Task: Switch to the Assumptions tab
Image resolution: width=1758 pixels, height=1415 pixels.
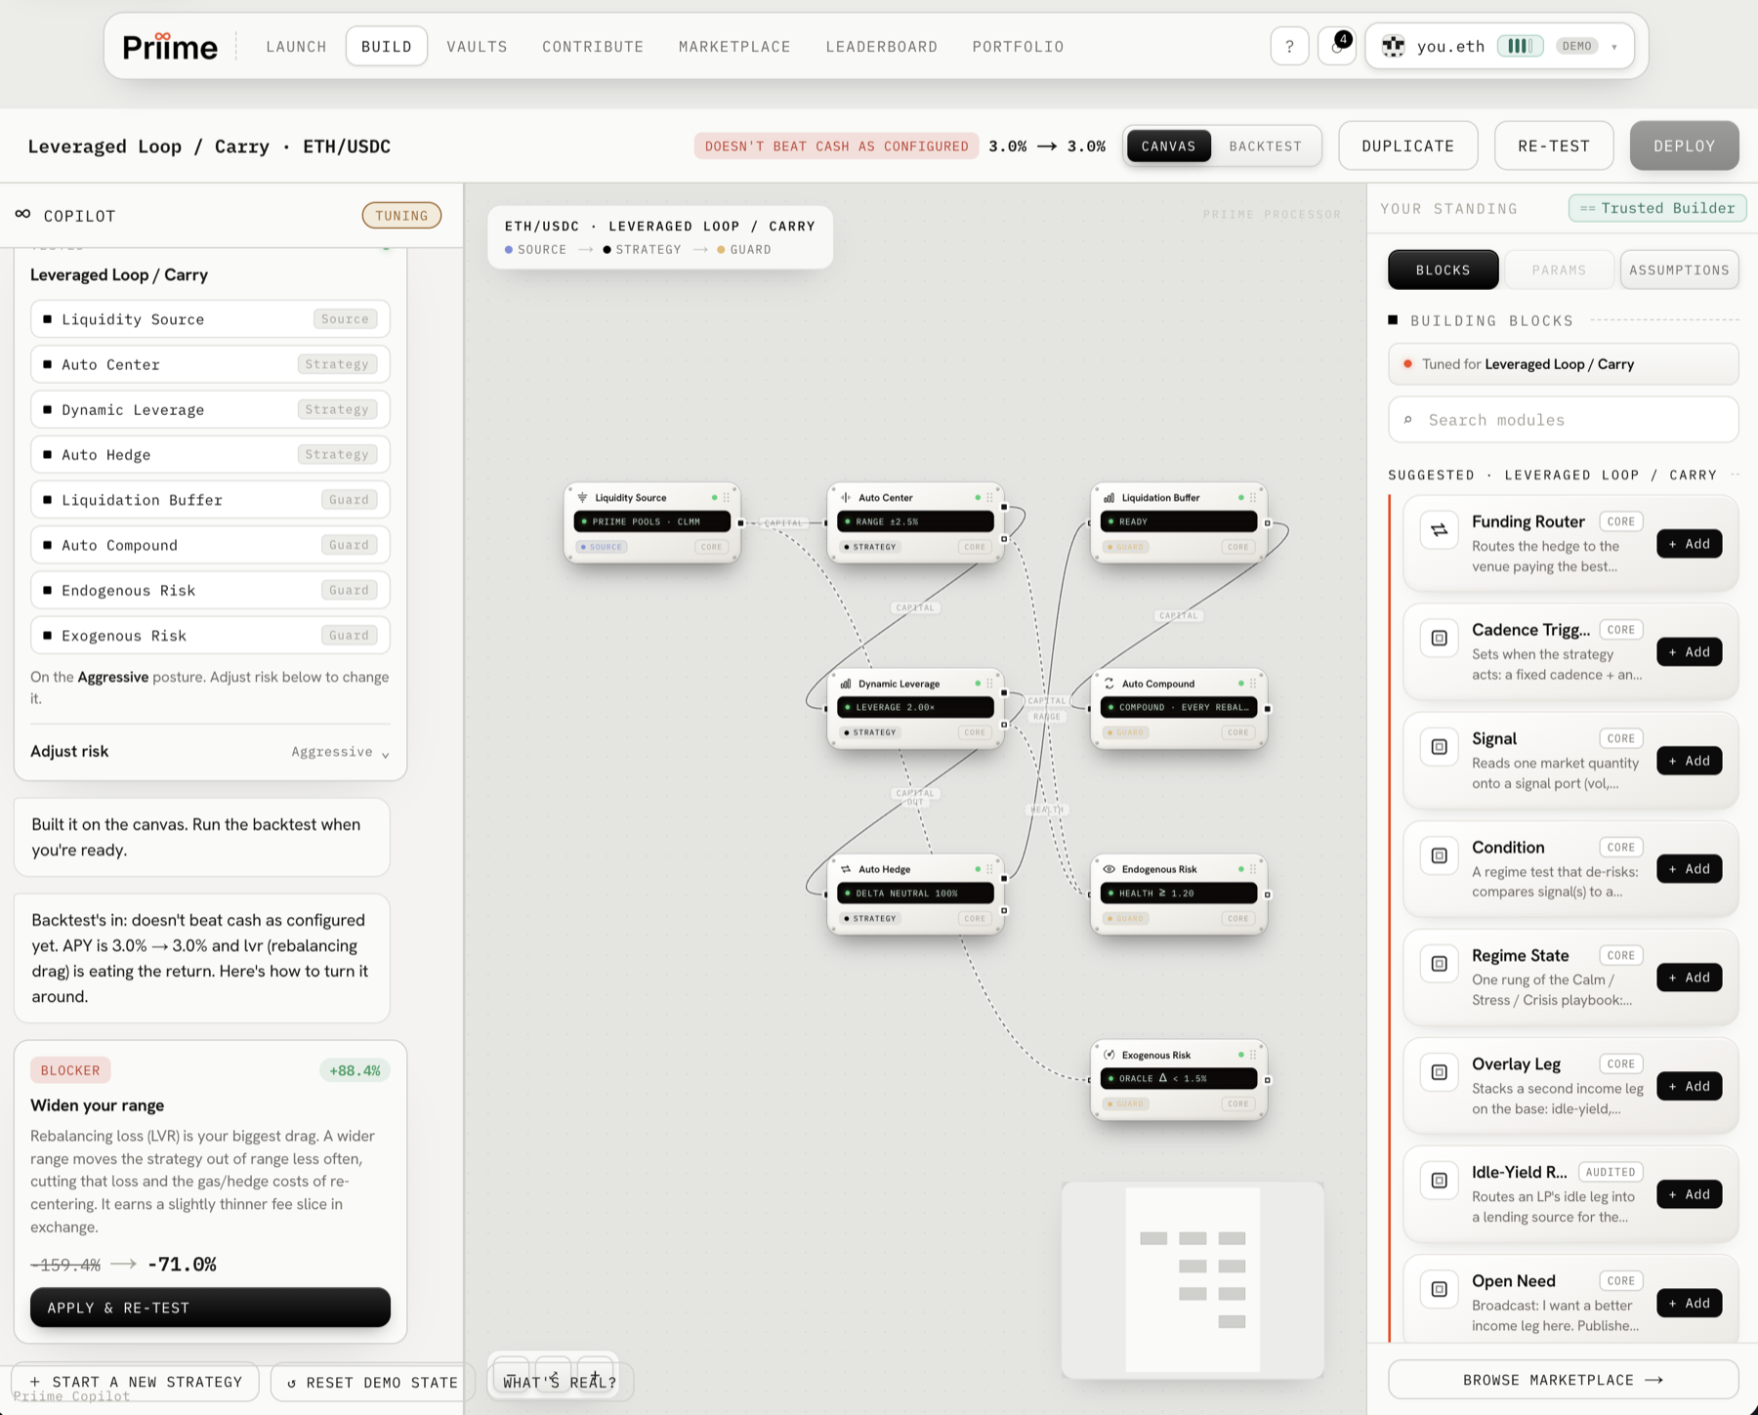Action: pyautogui.click(x=1679, y=271)
